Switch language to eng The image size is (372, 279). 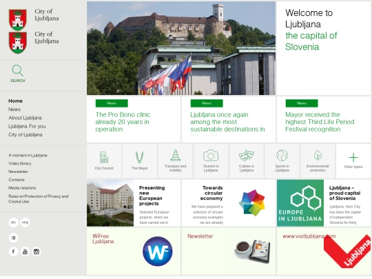(25, 223)
